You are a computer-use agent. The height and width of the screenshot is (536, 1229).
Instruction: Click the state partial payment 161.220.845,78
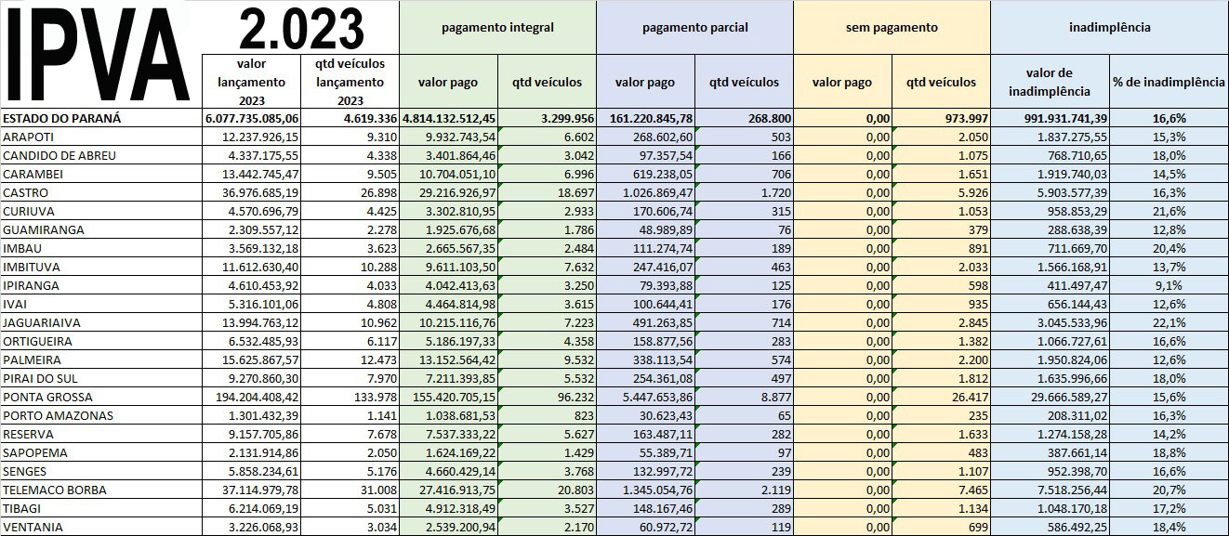pos(646,119)
